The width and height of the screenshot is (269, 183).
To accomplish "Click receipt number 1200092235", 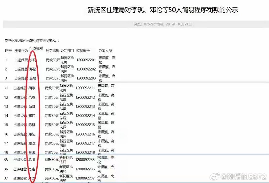I will (x=85, y=160).
